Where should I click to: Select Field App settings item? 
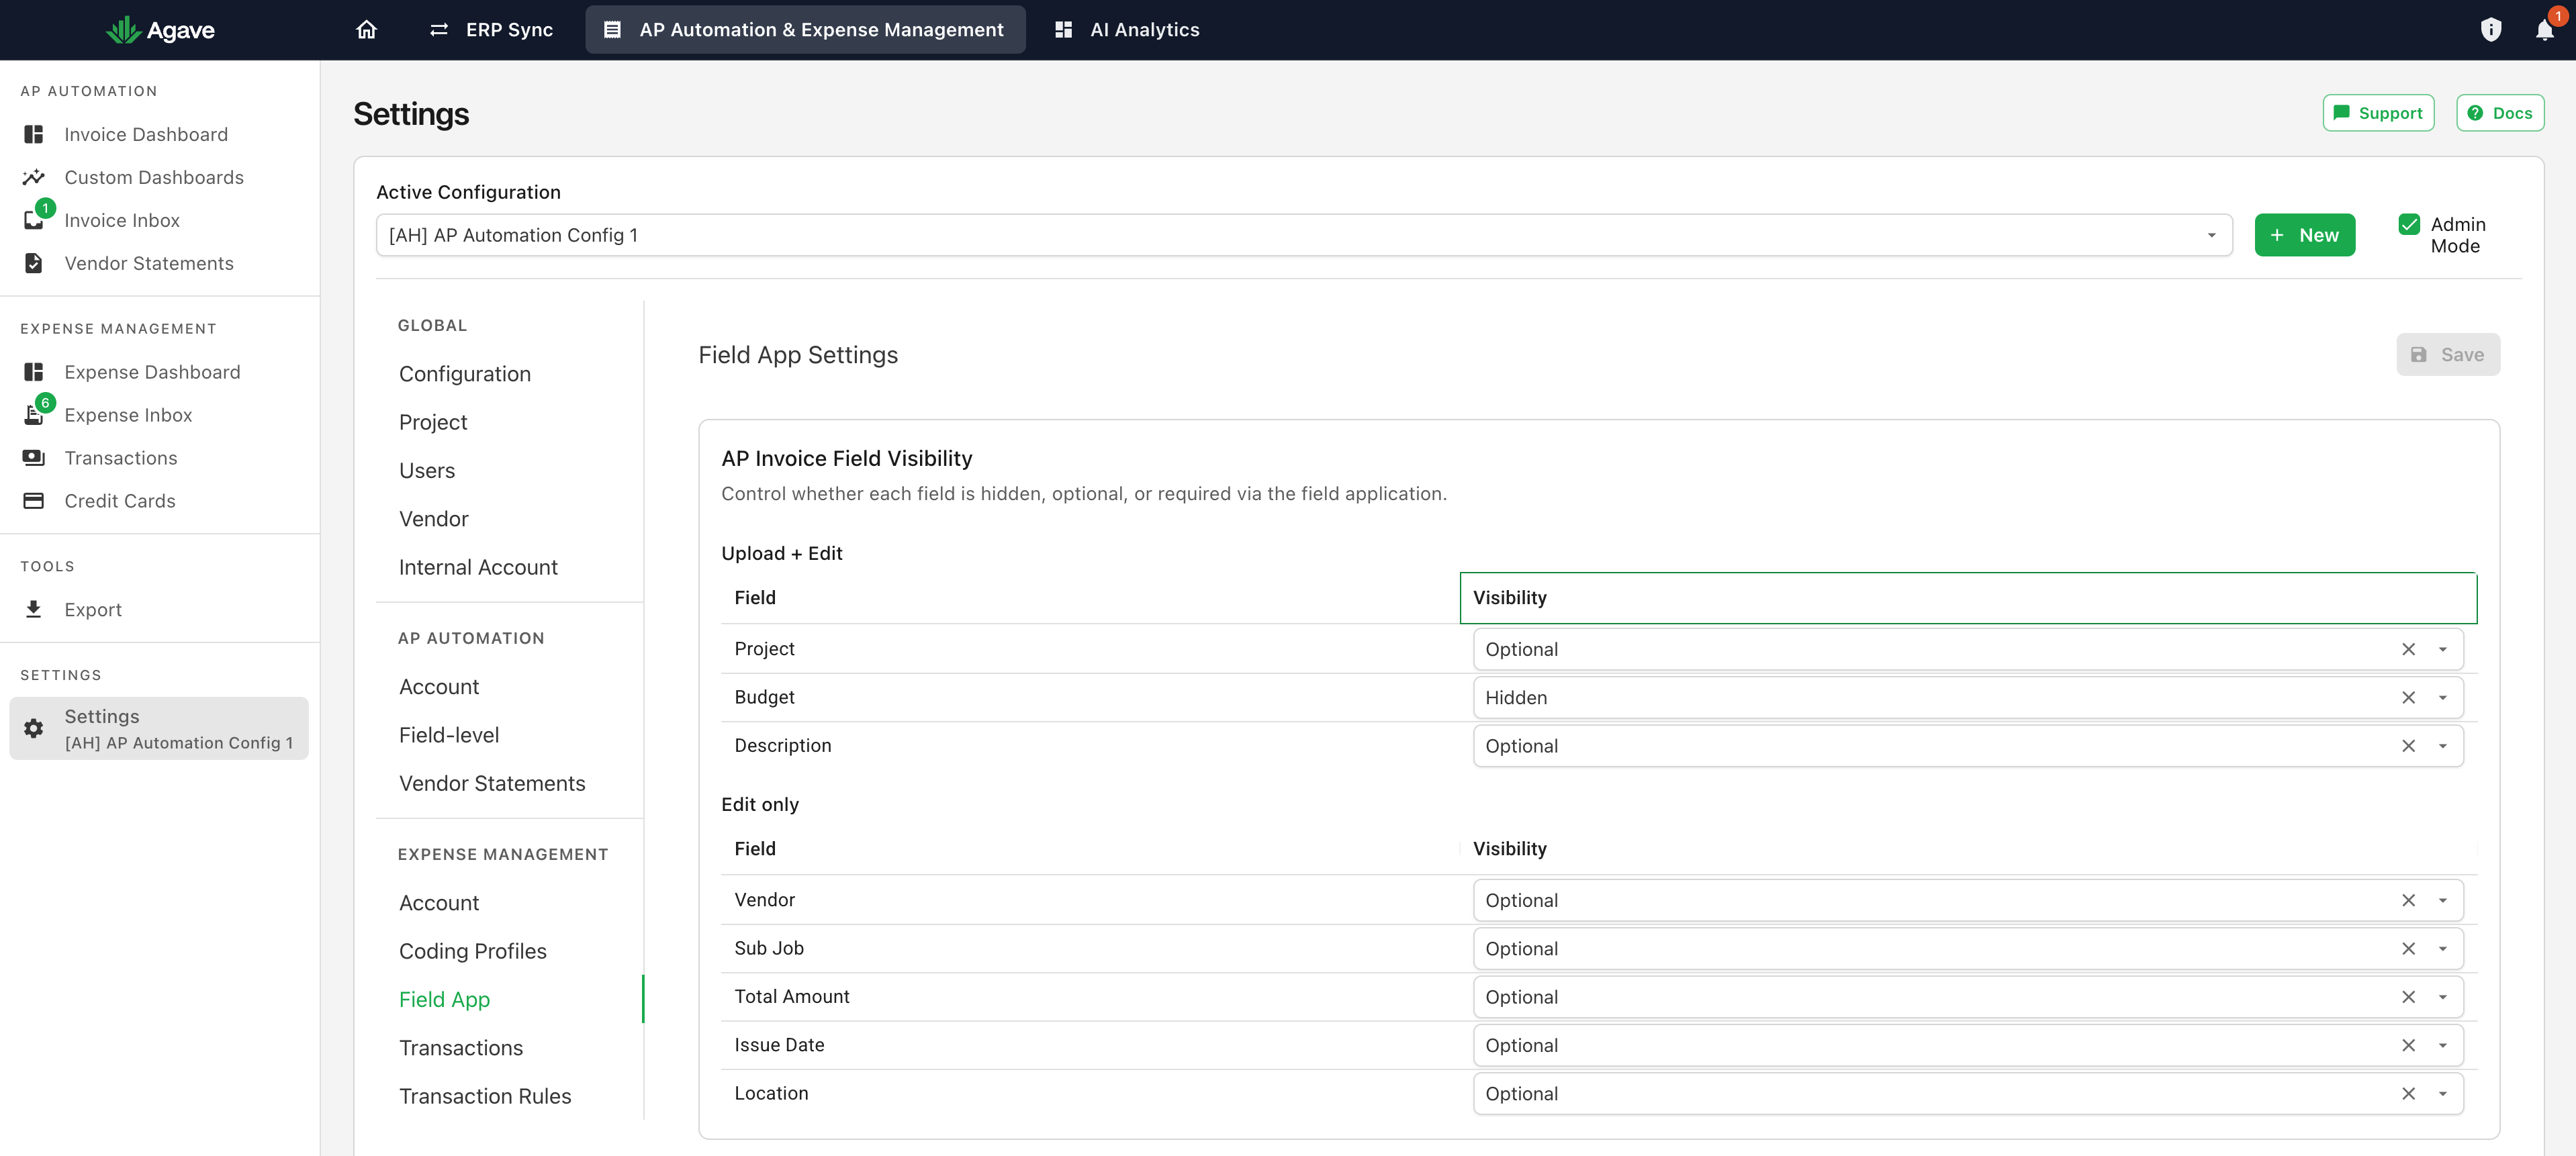click(x=444, y=999)
